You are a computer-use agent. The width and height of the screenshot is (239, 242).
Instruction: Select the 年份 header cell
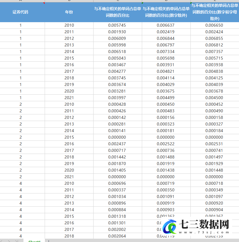click(x=69, y=12)
